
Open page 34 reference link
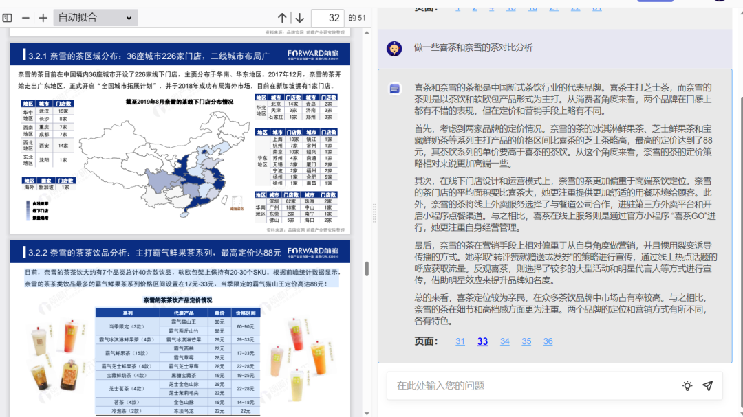coord(505,341)
